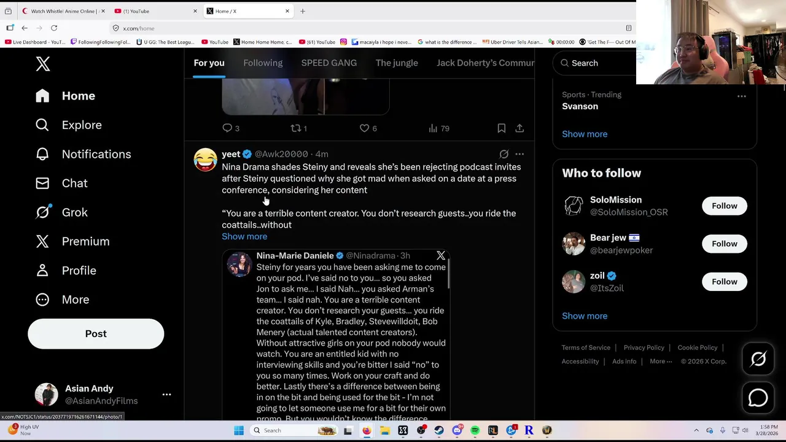Switch to the SPEED GANG tab
The image size is (786, 442).
pos(329,63)
